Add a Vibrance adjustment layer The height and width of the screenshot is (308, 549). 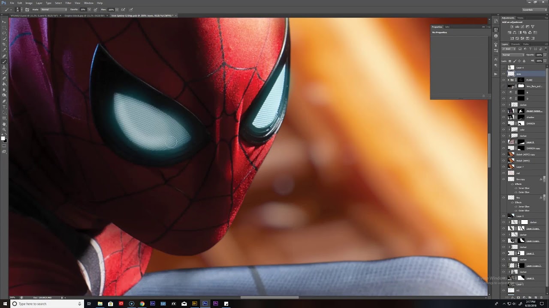(532, 27)
